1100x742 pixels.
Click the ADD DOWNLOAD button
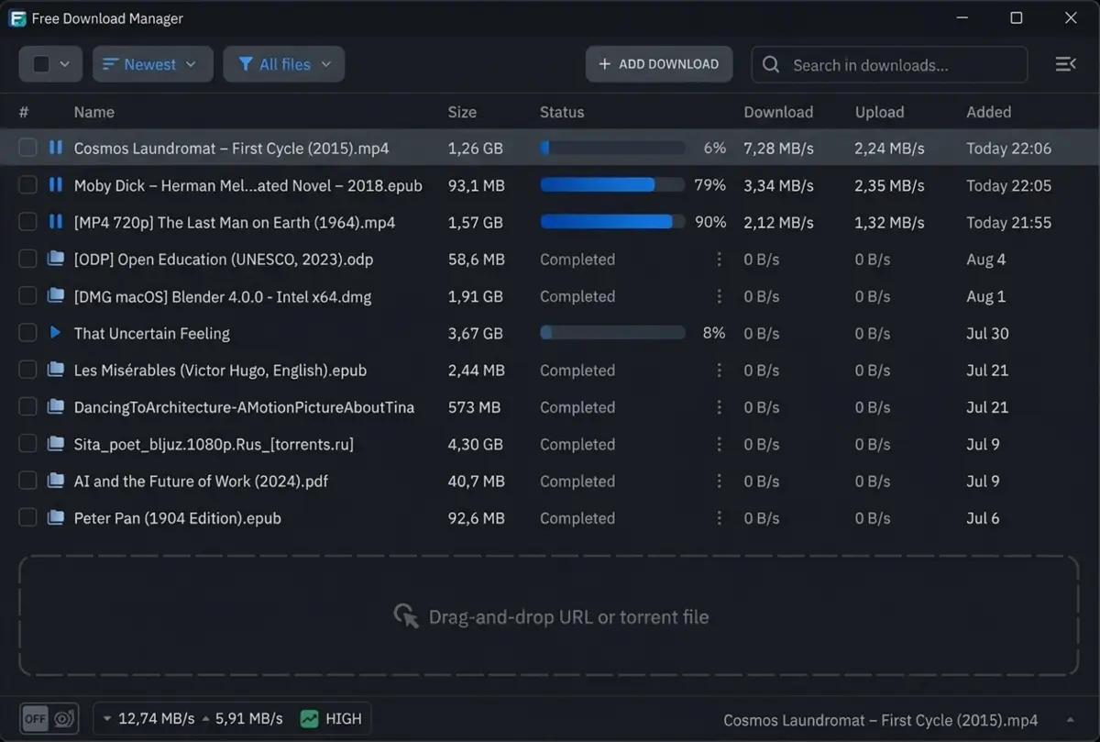click(659, 64)
